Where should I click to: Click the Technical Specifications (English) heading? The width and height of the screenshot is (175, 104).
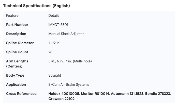36,6
